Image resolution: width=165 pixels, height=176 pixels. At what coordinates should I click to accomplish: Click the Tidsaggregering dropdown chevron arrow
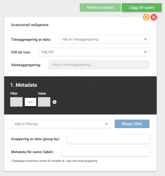pyautogui.click(x=145, y=39)
